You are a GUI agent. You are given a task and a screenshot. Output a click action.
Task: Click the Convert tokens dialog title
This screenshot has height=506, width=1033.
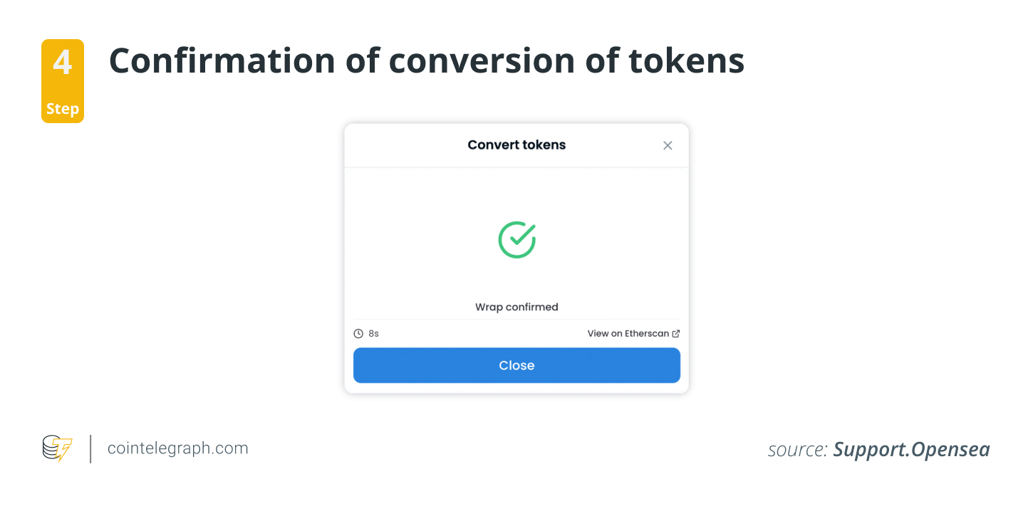tap(516, 144)
